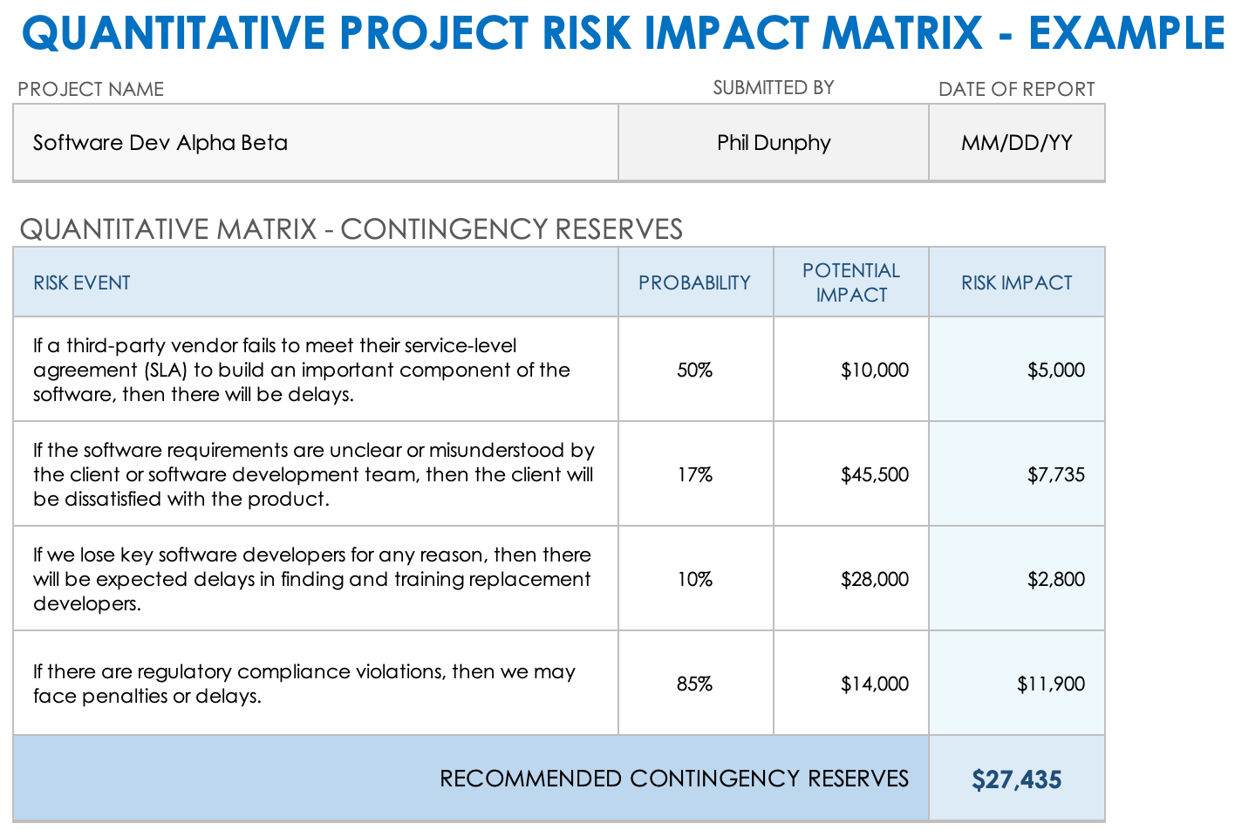1235x837 pixels.
Task: Select the 85% probability cell
Action: point(695,684)
